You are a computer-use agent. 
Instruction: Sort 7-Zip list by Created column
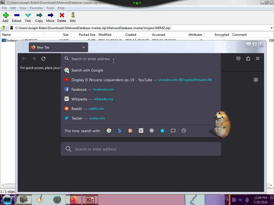(x=137, y=35)
